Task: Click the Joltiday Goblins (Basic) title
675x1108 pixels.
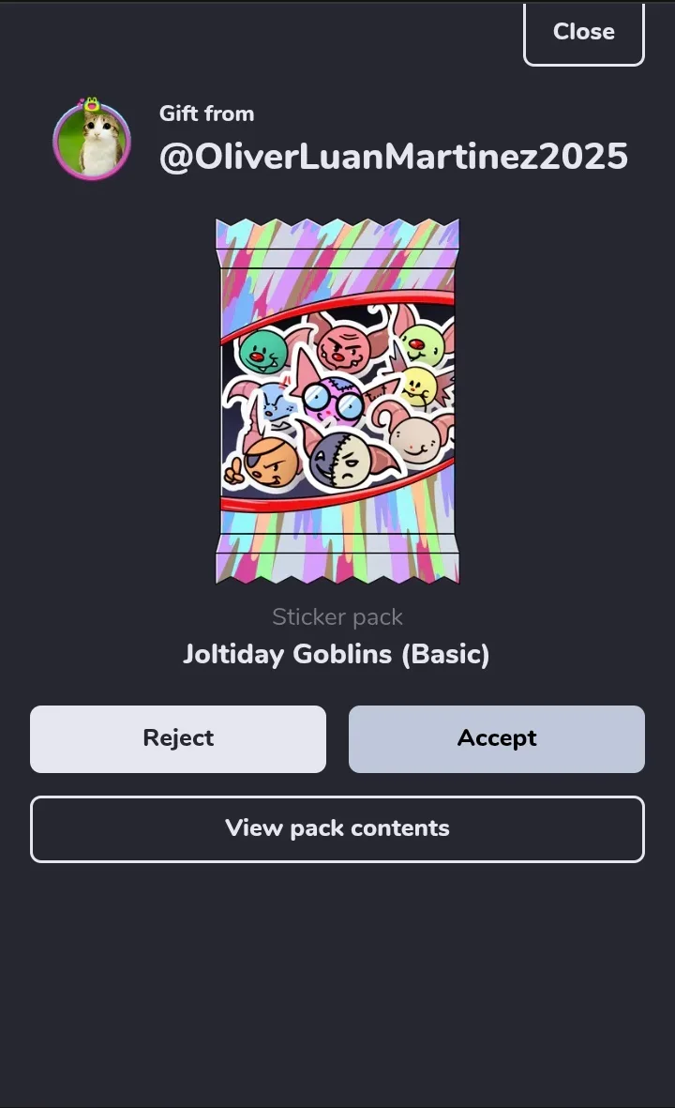Action: (x=336, y=654)
